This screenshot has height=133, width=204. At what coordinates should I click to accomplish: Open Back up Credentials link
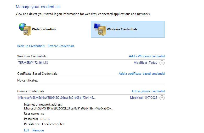coord(31,46)
